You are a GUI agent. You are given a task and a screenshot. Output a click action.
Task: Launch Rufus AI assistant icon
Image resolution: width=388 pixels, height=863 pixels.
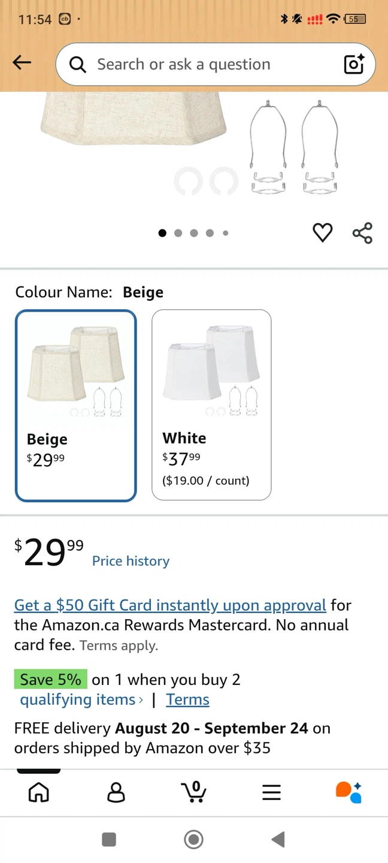click(x=348, y=792)
